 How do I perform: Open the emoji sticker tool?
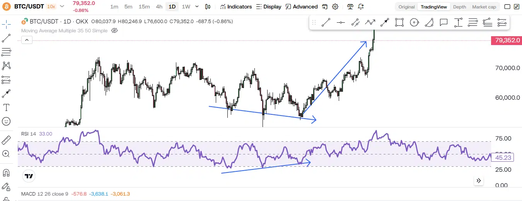pyautogui.click(x=6, y=121)
